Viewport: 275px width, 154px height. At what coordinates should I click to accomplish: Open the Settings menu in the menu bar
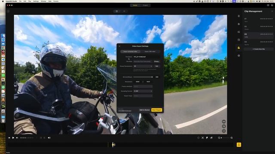[x=36, y=1]
